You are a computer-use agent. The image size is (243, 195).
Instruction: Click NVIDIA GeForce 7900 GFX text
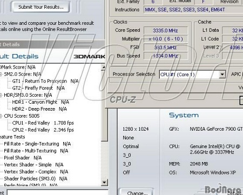tap(216, 129)
